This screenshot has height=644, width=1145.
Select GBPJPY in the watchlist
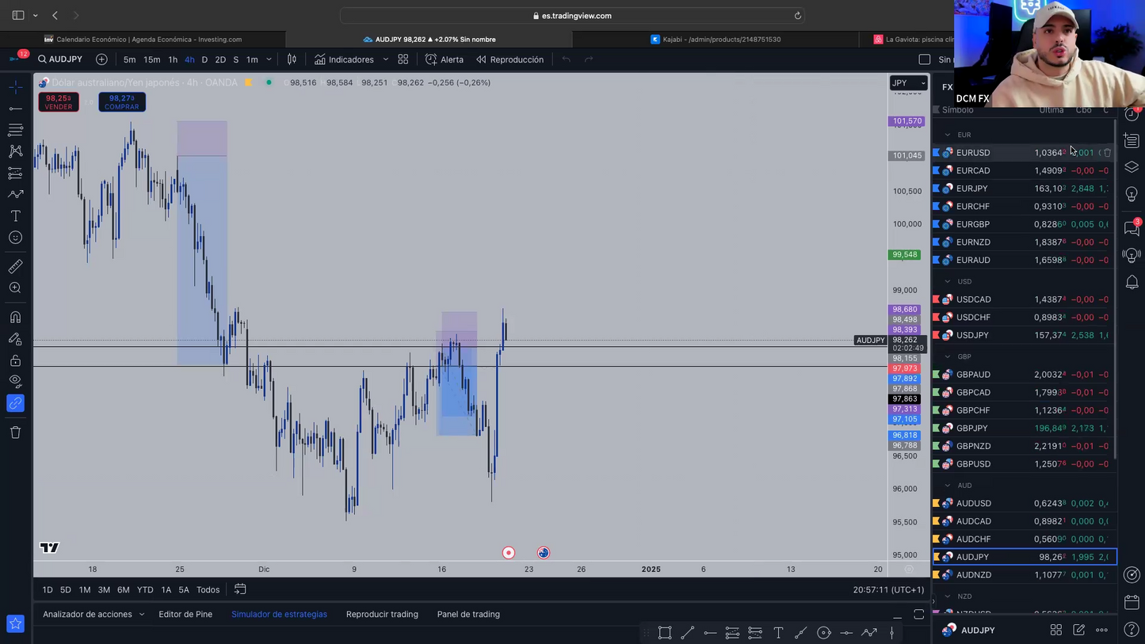coord(971,429)
